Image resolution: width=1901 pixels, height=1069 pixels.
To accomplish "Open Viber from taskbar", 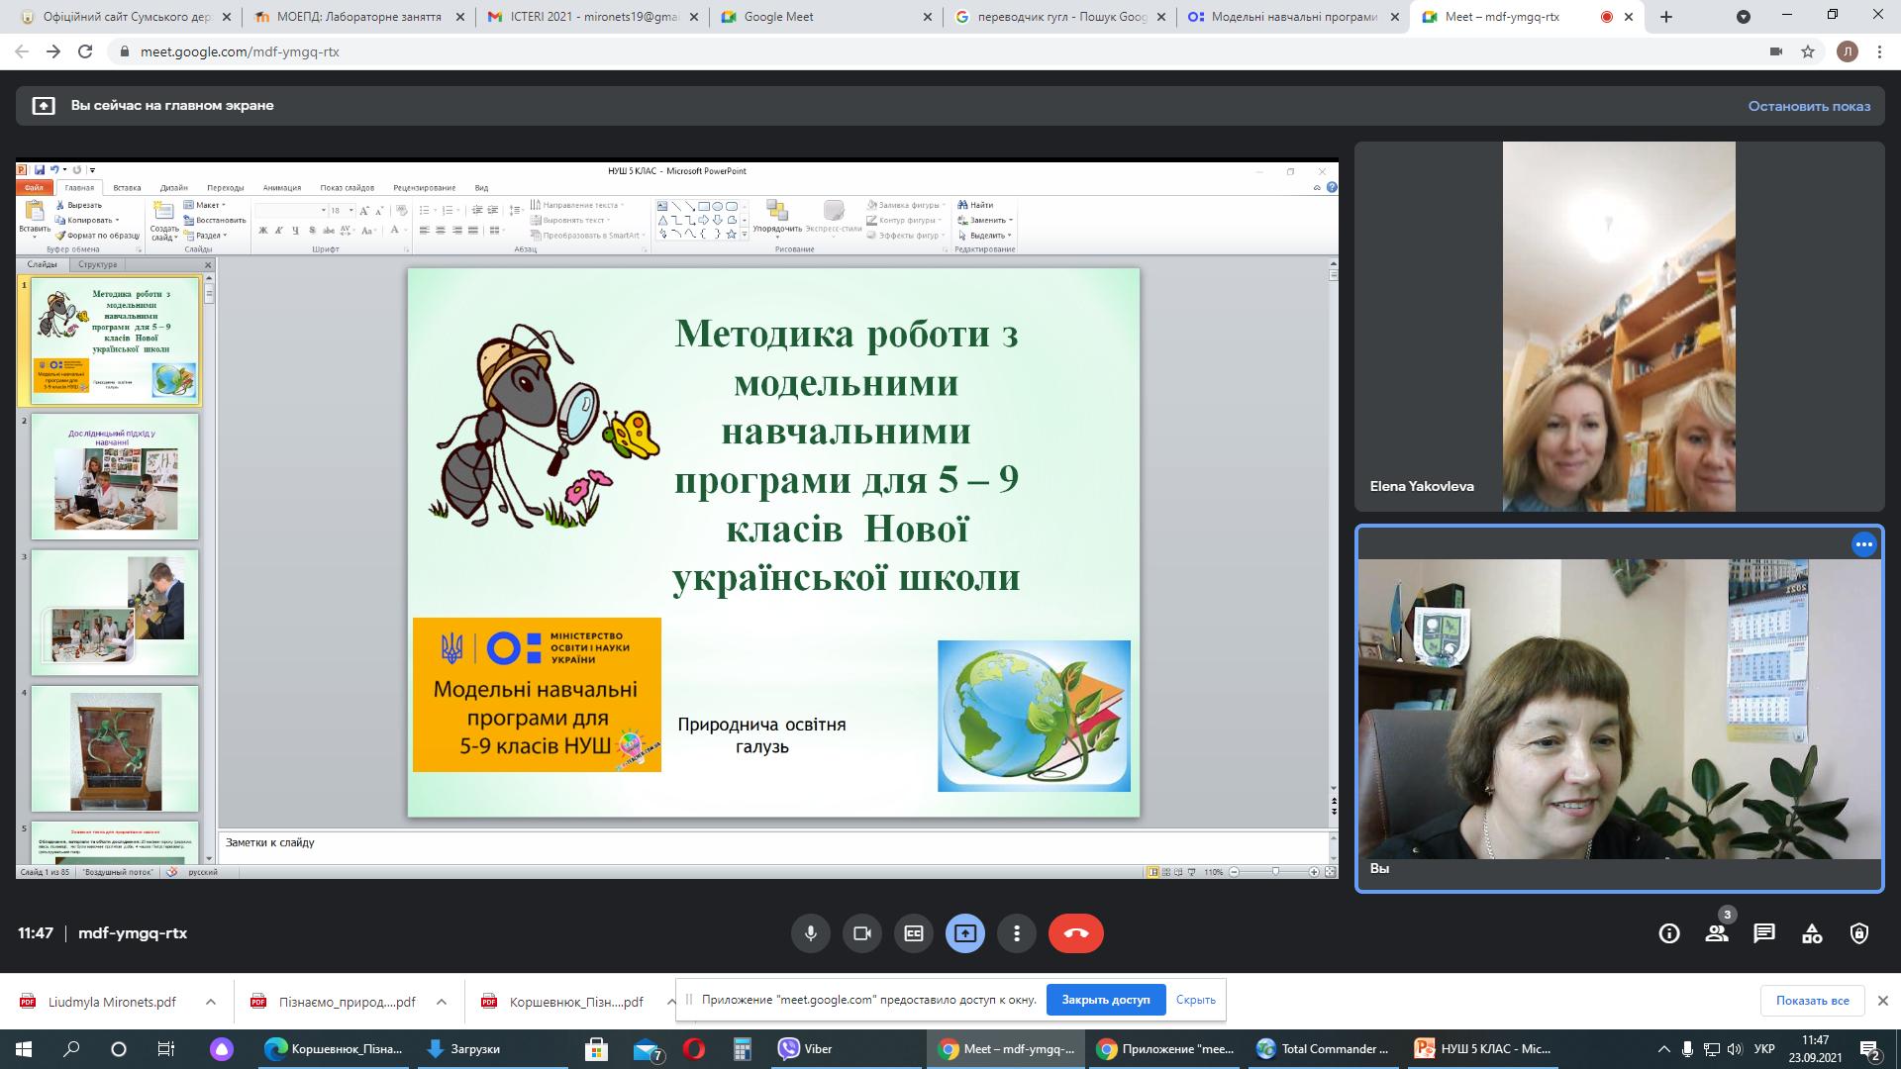I will click(x=805, y=1049).
